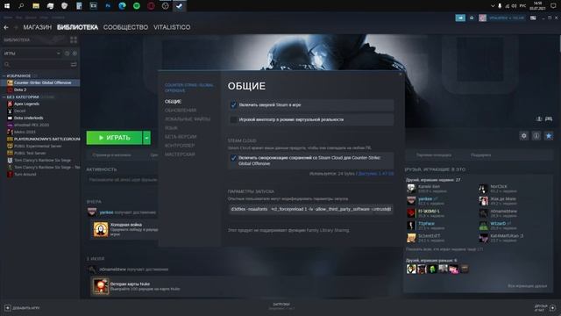Toggle Enable Steam Overlay in-game checkbox

tap(233, 105)
